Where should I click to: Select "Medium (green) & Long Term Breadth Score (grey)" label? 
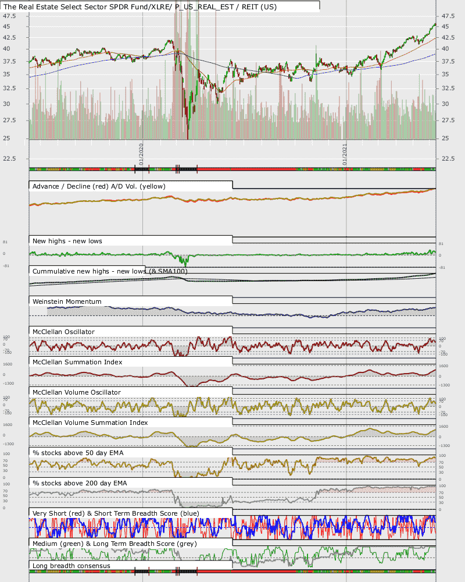pos(115,544)
